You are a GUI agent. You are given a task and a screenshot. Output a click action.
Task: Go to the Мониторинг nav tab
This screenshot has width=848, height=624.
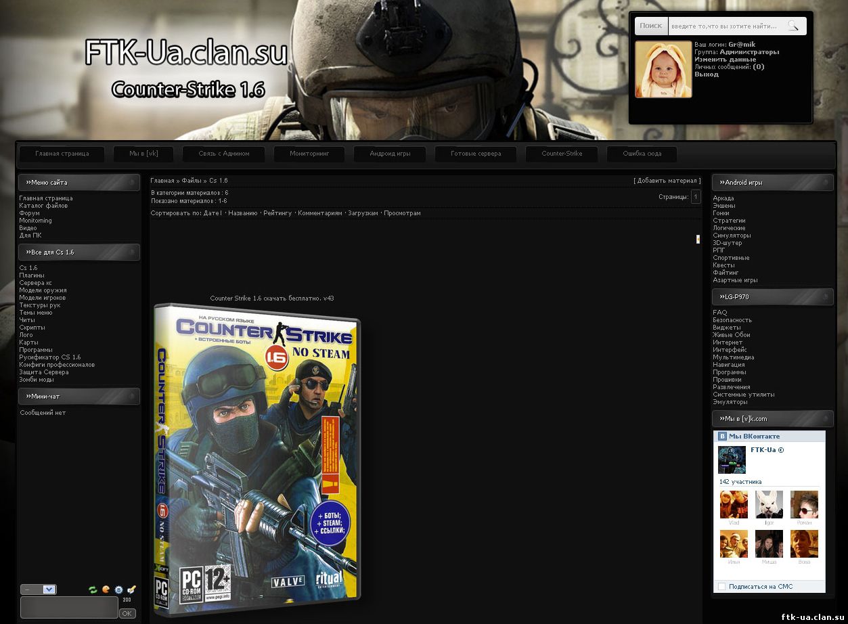309,154
